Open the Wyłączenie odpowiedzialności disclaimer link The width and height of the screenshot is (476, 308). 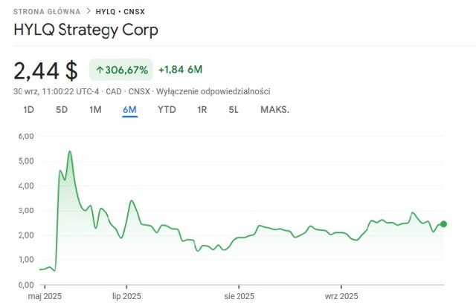click(213, 91)
